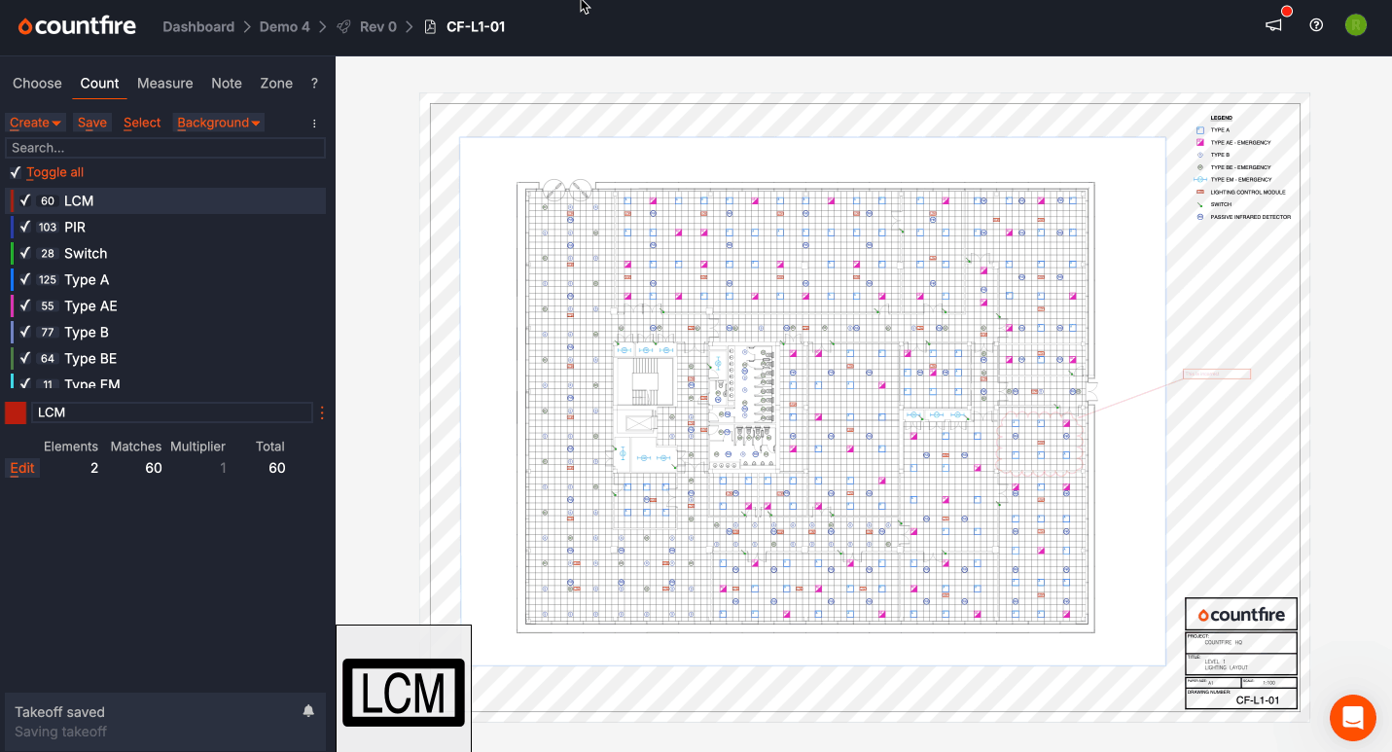Uncheck the Type A count checkbox
The width and height of the screenshot is (1392, 752).
(x=25, y=279)
